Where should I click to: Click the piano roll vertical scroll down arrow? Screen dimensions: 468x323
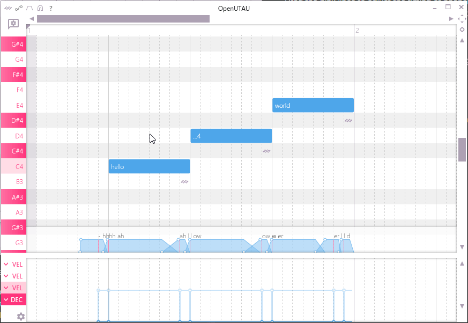(x=462, y=247)
